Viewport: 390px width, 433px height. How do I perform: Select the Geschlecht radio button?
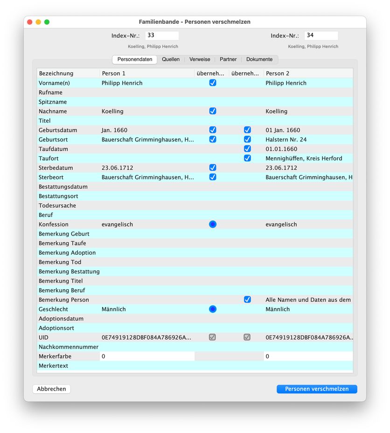[x=213, y=309]
